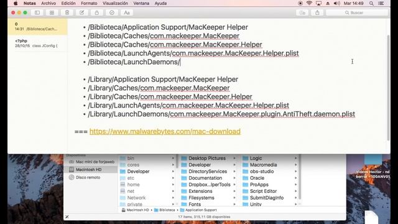This screenshot has width=398, height=224.
Task: Click the /Biblioteca/LaunchAgents Helper.plist line
Action: [193, 53]
